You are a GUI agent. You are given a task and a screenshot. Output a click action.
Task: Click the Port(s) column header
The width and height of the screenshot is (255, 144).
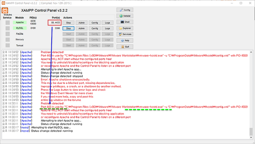click(x=56, y=18)
